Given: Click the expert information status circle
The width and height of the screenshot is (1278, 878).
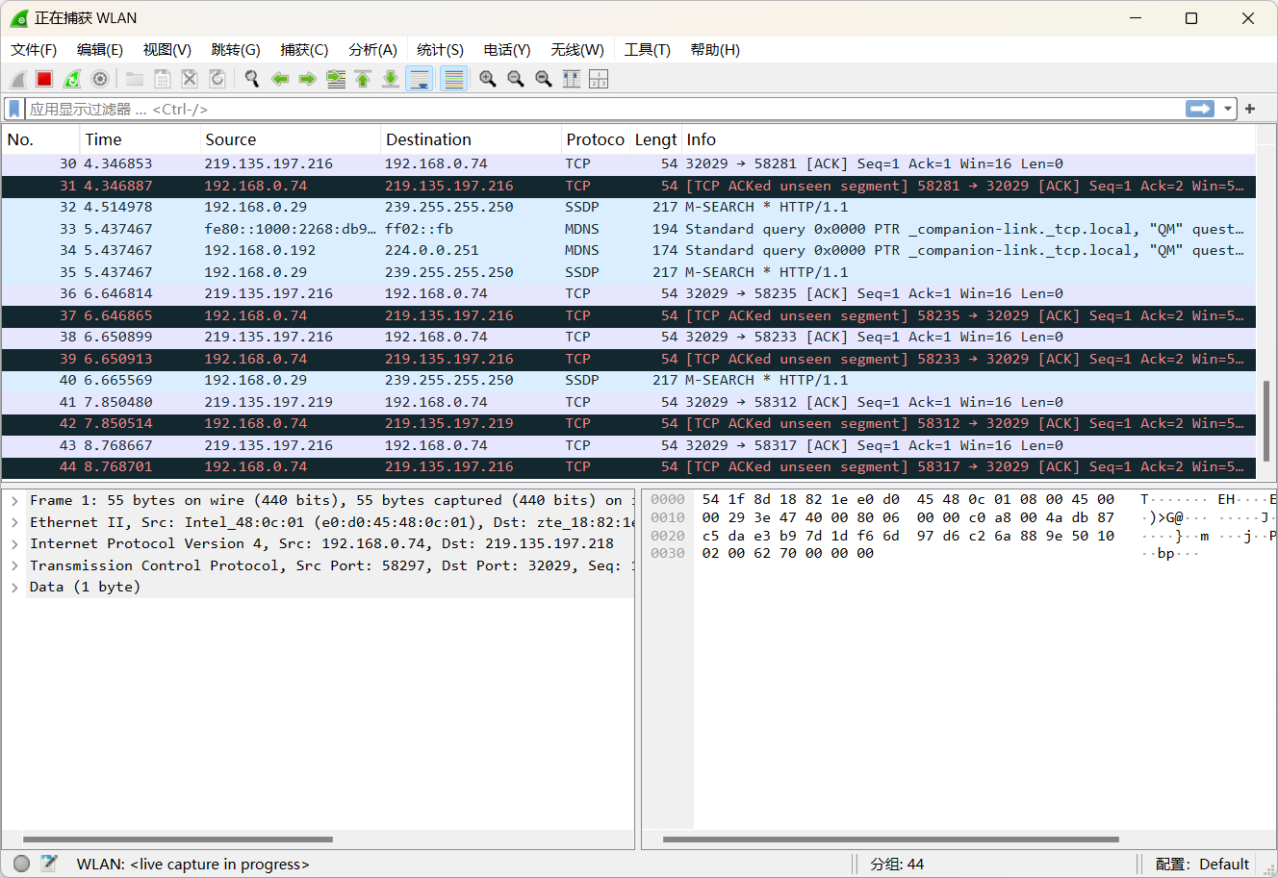Looking at the screenshot, I should (21, 864).
